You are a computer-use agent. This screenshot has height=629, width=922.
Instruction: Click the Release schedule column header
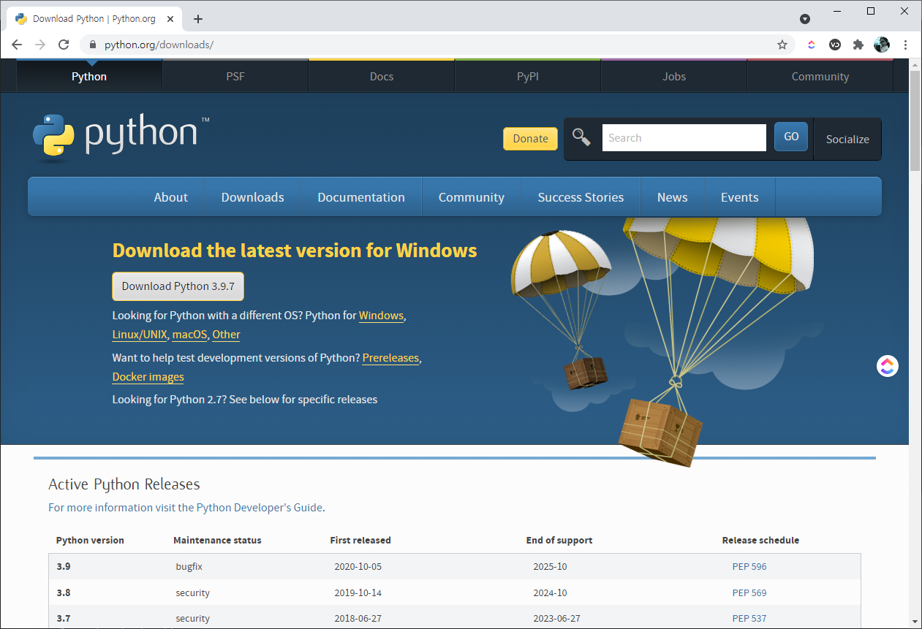[760, 541]
